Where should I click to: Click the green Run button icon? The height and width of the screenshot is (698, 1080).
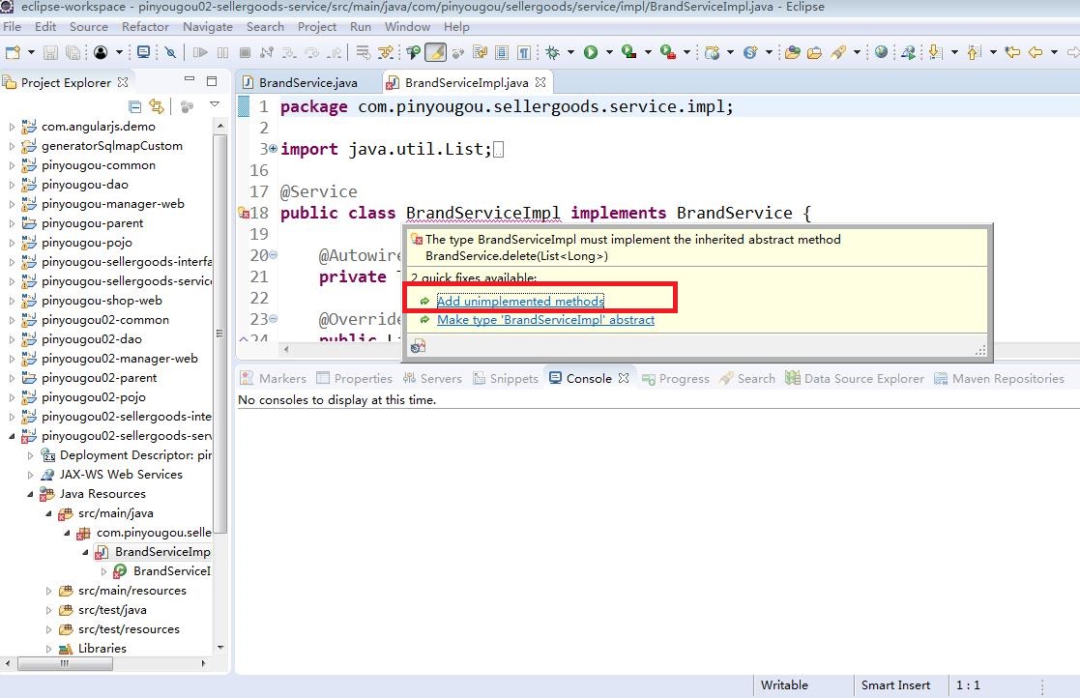click(x=591, y=52)
